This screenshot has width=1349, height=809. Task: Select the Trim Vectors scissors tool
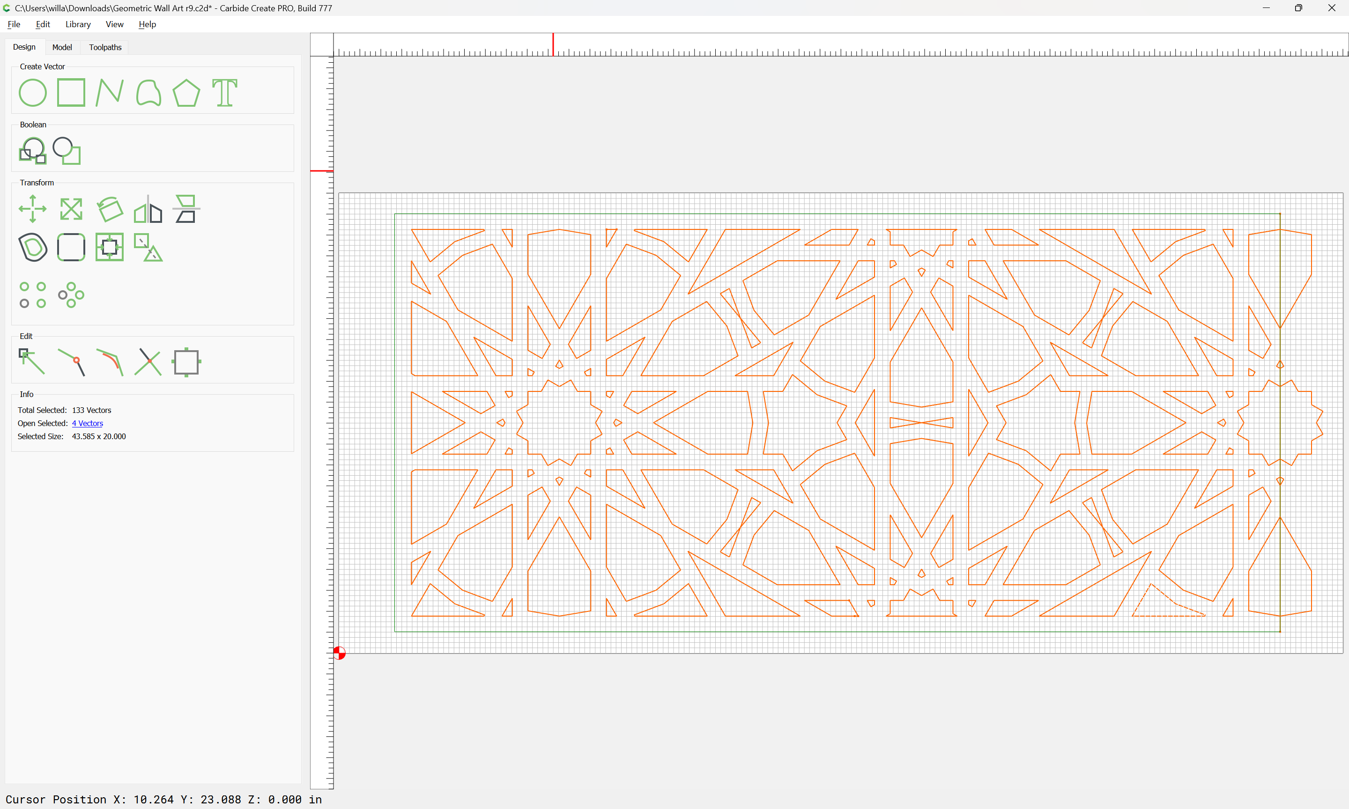[x=148, y=362]
